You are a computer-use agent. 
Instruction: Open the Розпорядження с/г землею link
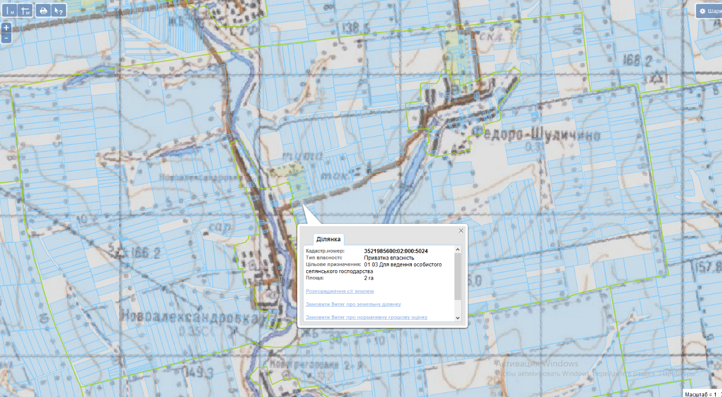point(339,291)
